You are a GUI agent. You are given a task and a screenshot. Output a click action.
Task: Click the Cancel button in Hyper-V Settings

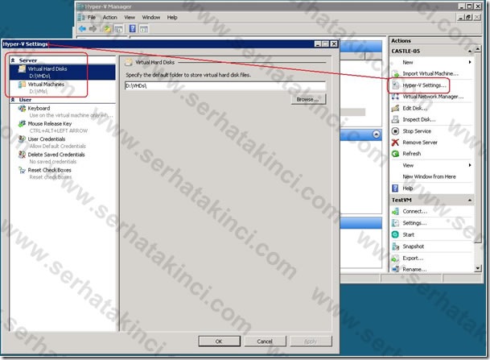pos(265,341)
